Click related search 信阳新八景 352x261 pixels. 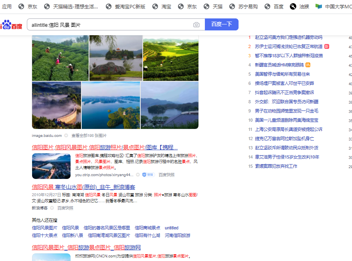(x=73, y=235)
